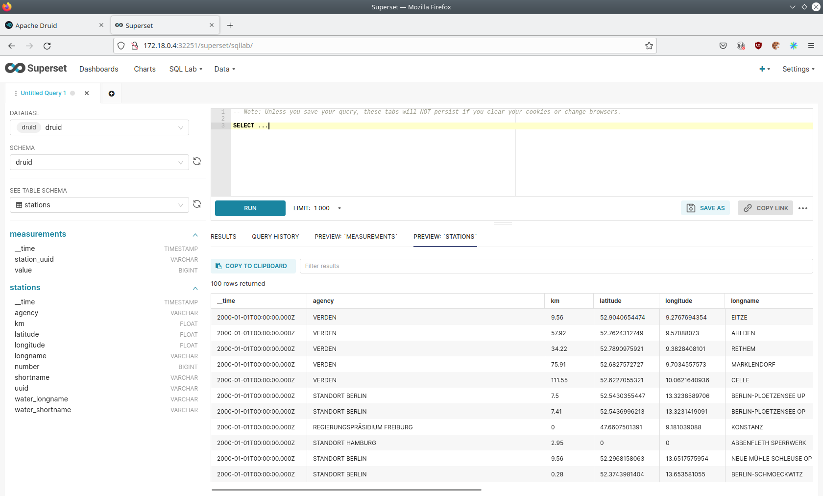The image size is (823, 496).
Task: Open the Firefox hamburger menu
Action: 811,46
